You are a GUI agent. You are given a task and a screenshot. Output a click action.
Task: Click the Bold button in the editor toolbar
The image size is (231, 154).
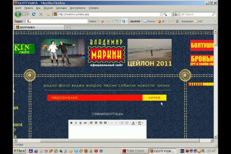pyautogui.click(x=71, y=123)
